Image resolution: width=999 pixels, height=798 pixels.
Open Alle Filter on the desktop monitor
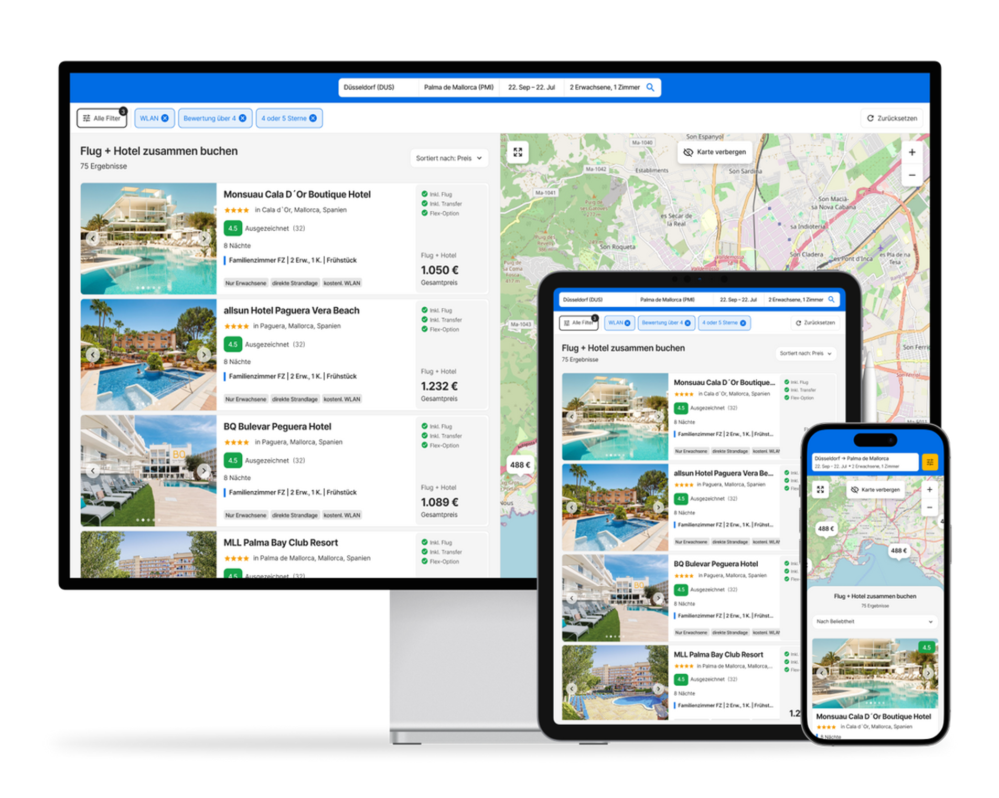pos(102,118)
